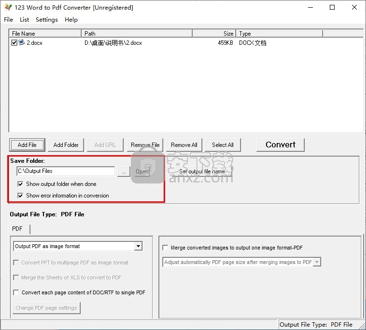The image size is (366, 330).
Task: Expand the Output PDF as image format dropdown
Action: point(138,246)
